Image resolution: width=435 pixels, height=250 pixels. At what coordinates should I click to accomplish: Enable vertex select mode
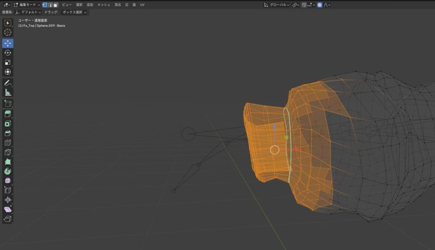tap(44, 4)
